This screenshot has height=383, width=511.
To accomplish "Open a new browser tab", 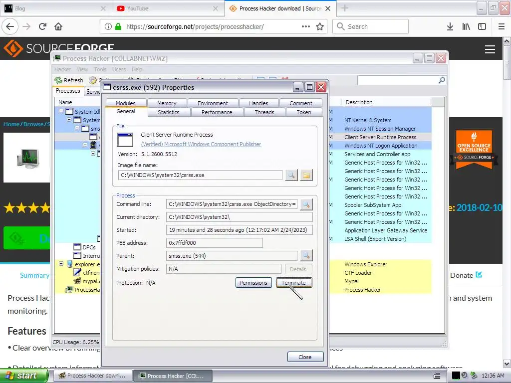I will pos(345,8).
